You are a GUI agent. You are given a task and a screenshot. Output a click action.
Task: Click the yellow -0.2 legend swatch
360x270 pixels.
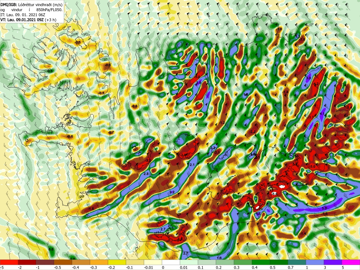coord(117,262)
